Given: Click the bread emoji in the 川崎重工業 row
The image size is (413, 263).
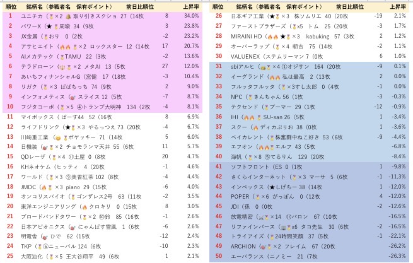Looking at the screenshot, I should tap(59, 137).
